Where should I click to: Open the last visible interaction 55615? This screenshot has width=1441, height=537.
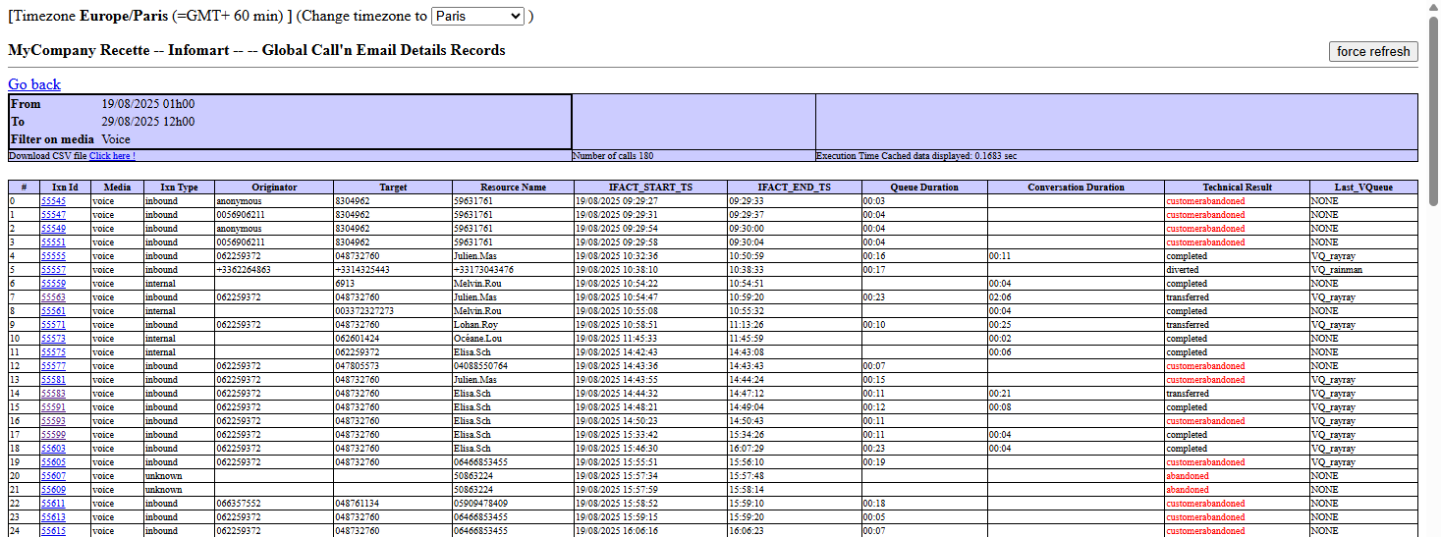click(x=53, y=531)
